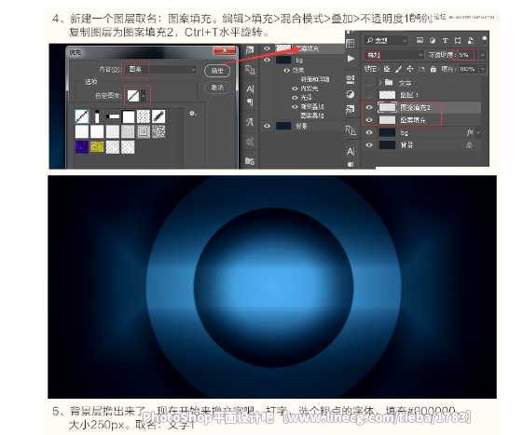Screen dimensions: 523x435
Task: Toggle layer filtering on/off switch
Action: pos(484,40)
